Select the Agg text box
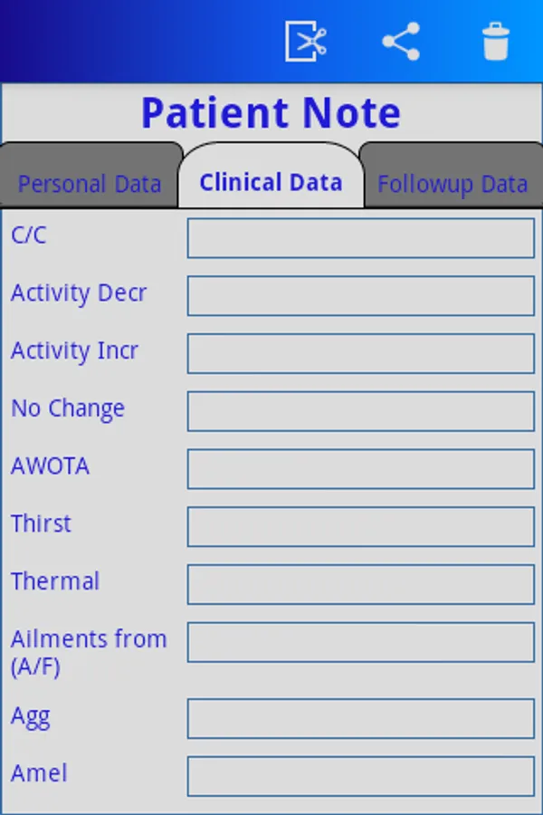543x815 pixels. click(360, 718)
